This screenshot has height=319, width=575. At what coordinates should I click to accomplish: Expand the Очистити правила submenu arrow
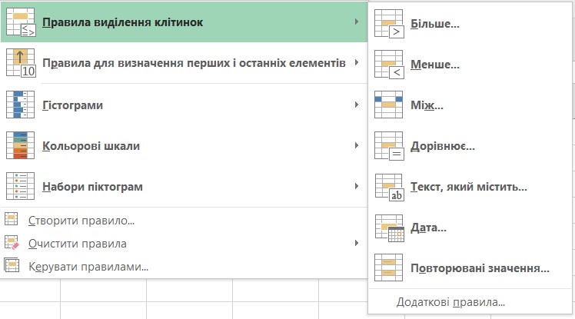(x=357, y=244)
